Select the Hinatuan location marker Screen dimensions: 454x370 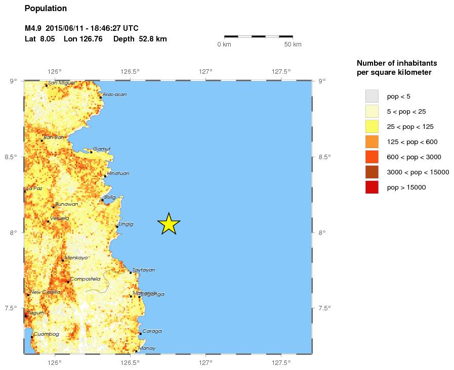105,176
